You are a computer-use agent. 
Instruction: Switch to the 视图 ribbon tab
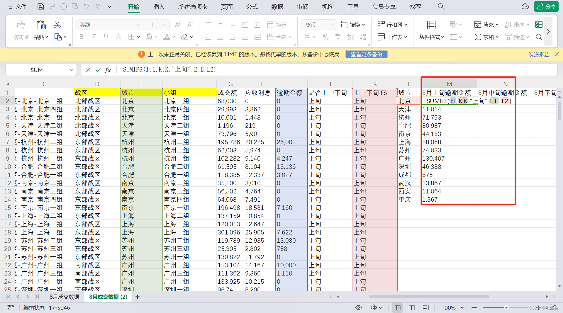pyautogui.click(x=328, y=6)
